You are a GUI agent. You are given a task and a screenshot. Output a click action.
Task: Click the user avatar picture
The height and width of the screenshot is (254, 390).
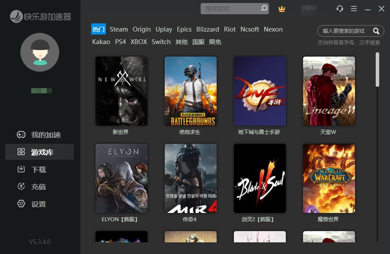40,52
